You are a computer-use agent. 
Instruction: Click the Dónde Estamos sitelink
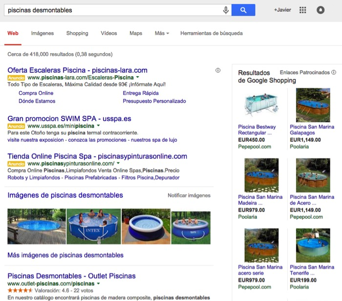pyautogui.click(x=37, y=101)
